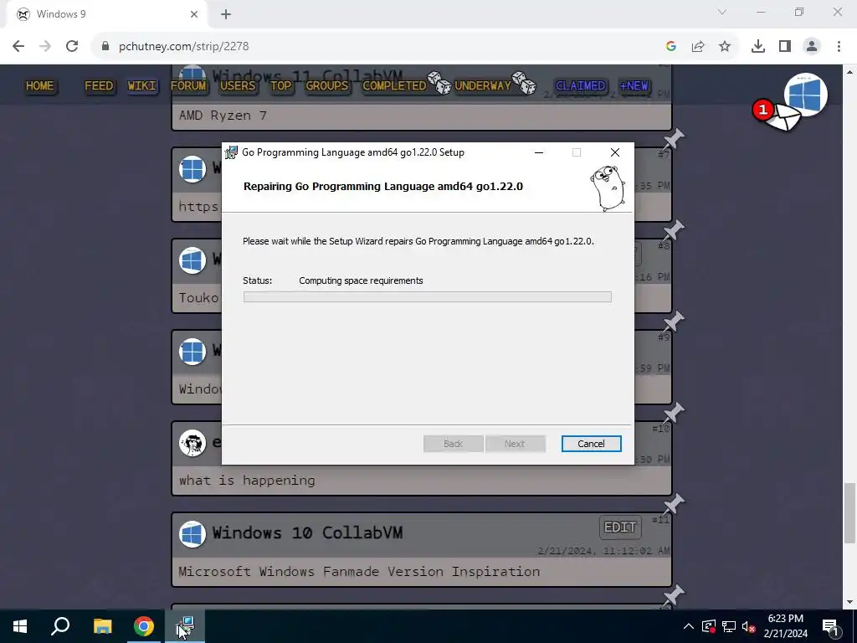Cancel the Go repair setup
Image resolution: width=857 pixels, height=643 pixels.
(591, 444)
